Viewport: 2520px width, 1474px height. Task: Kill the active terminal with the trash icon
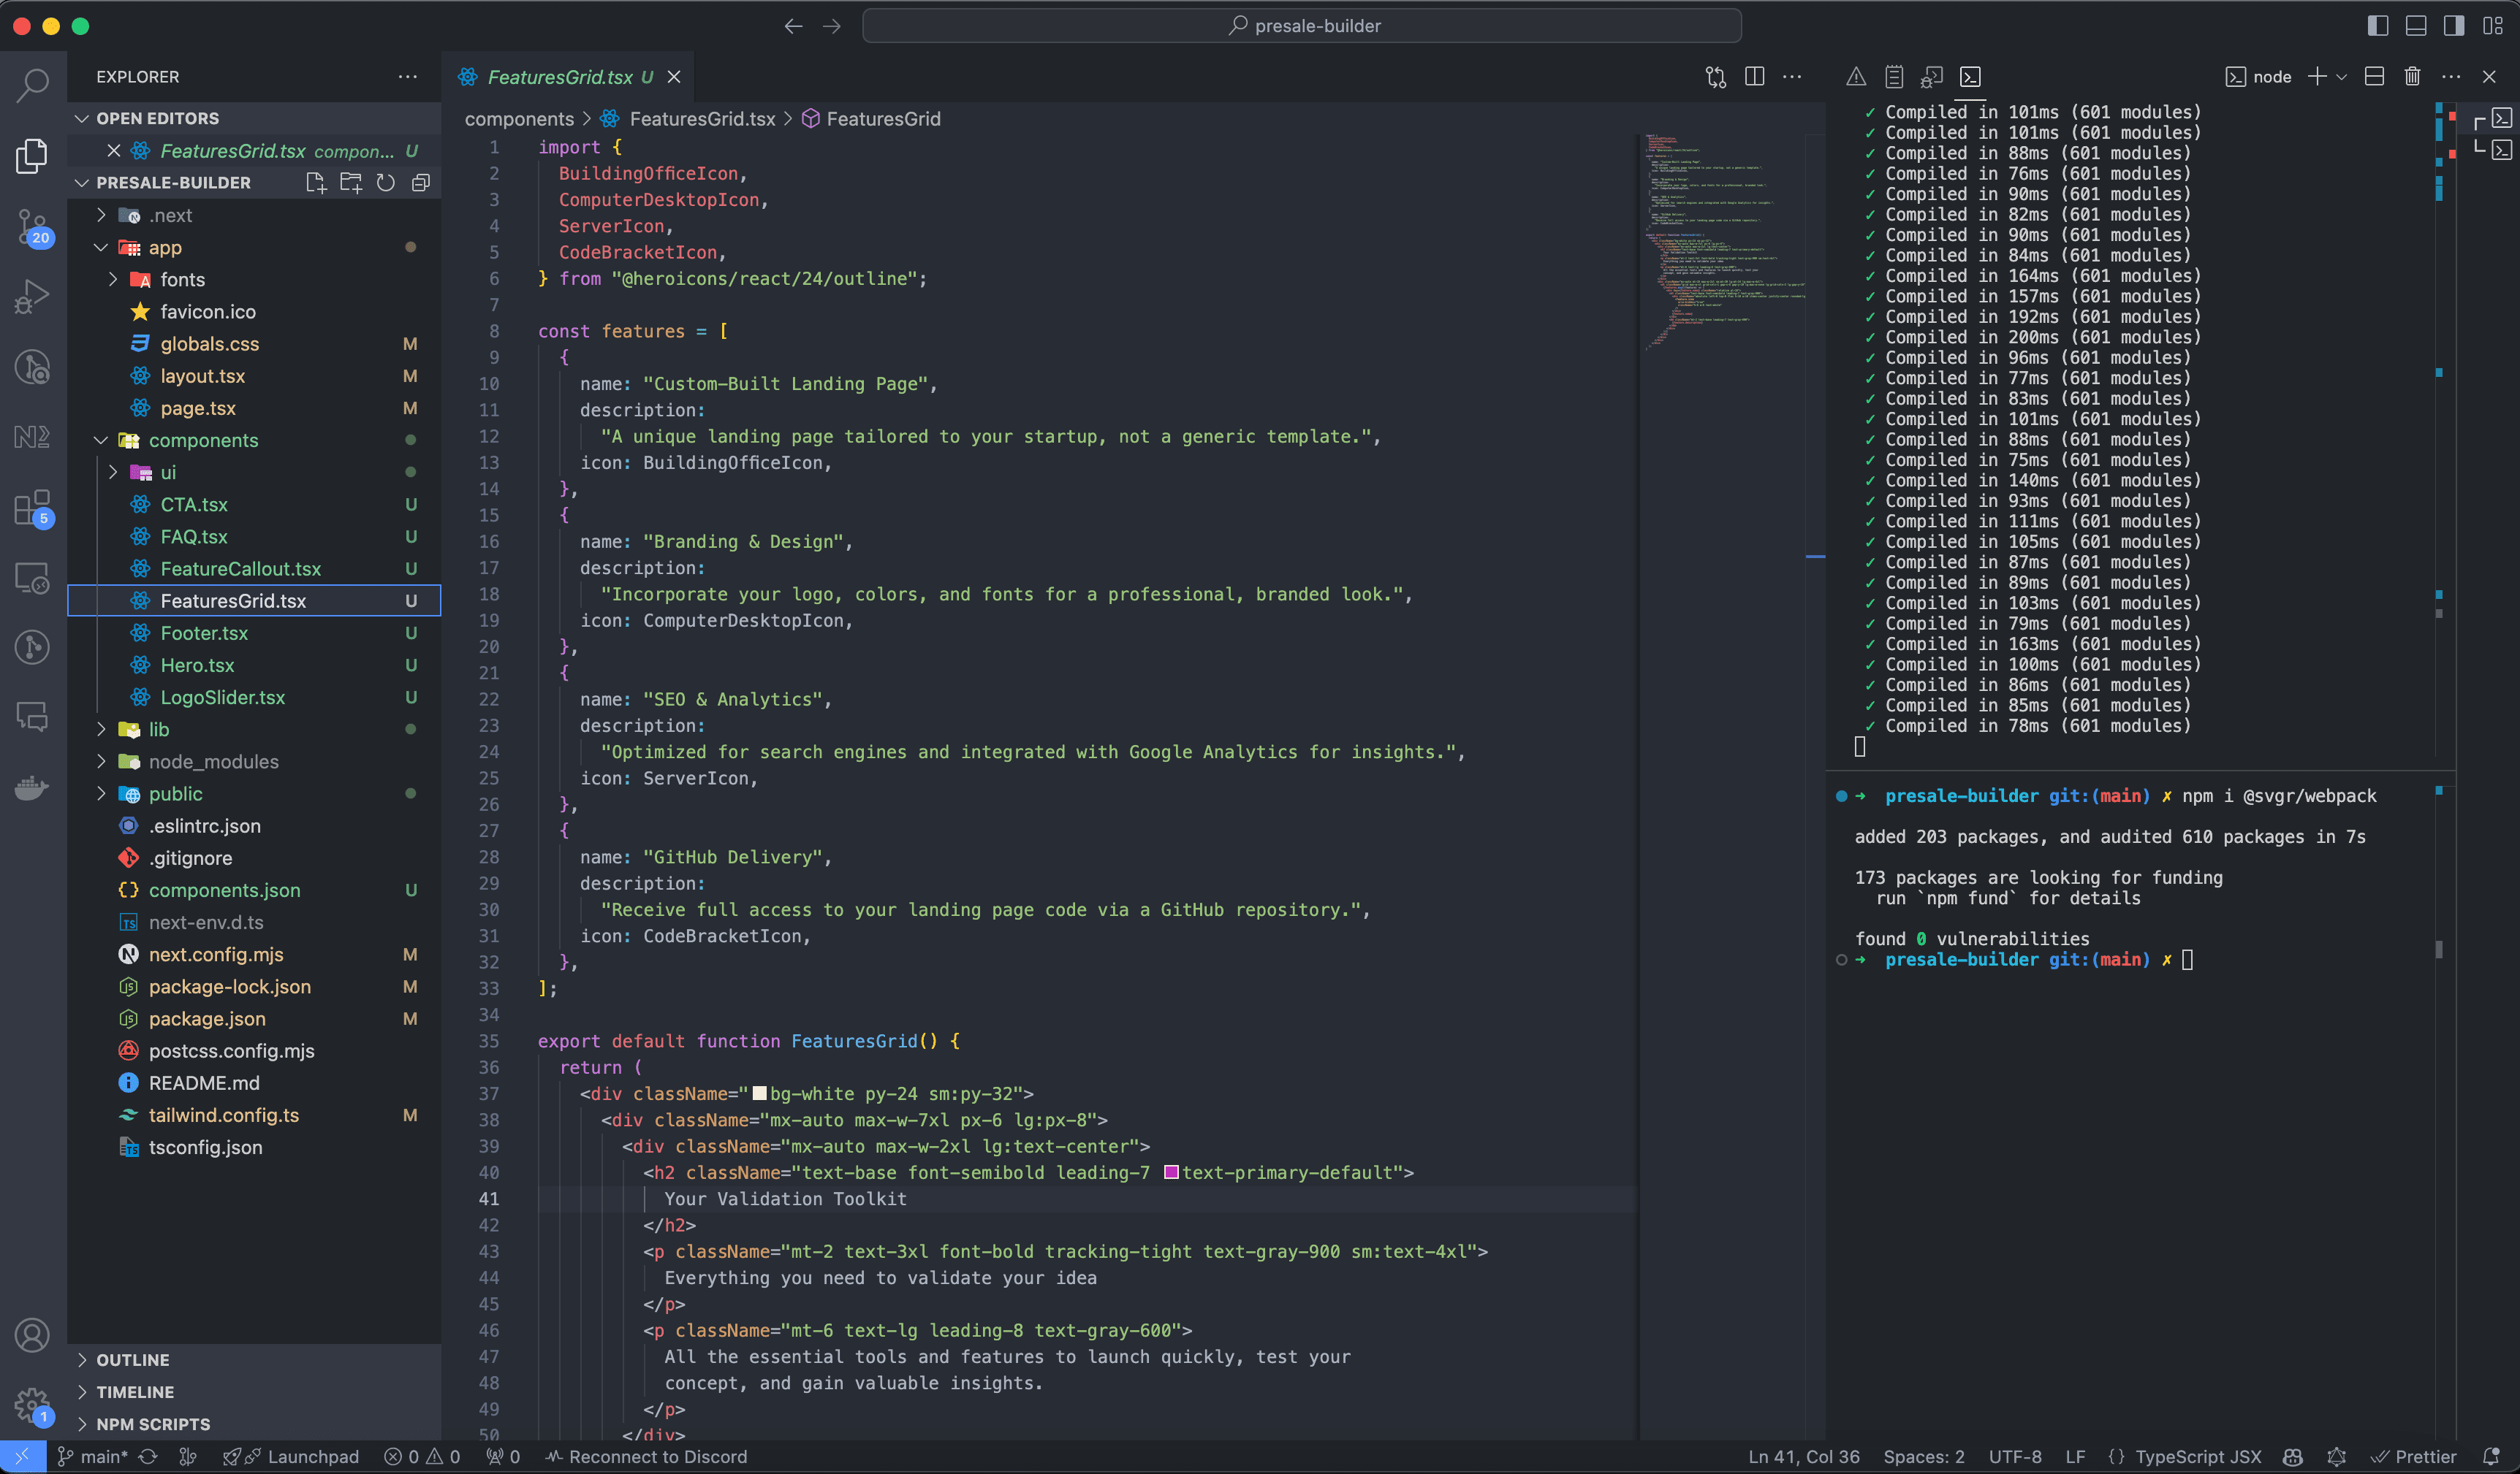(2413, 76)
